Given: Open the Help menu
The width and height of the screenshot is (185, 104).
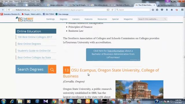Looking at the screenshot, I should (38, 1).
